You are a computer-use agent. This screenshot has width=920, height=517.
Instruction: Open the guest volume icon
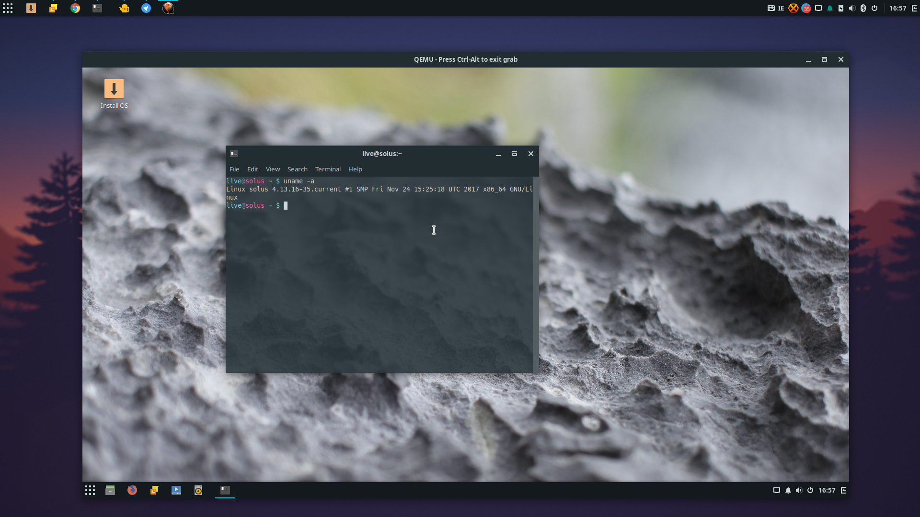[x=799, y=490]
